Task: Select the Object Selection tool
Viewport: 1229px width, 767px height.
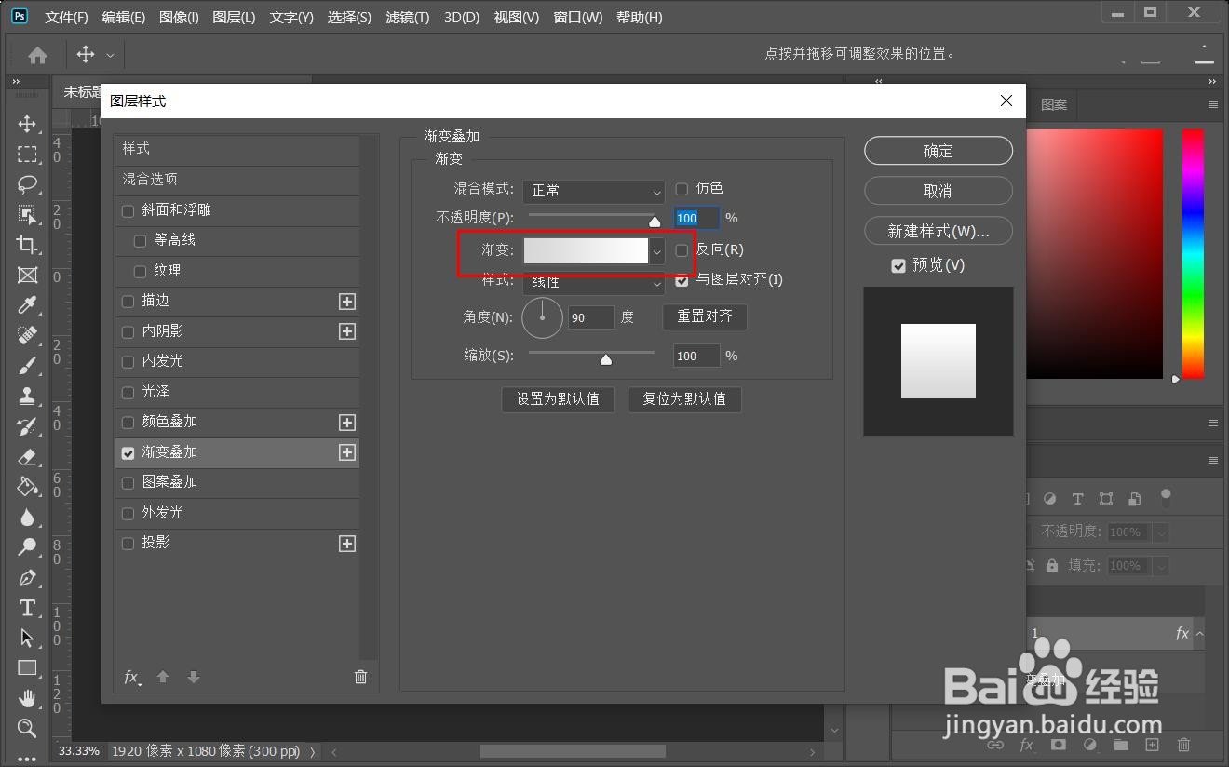Action: pos(27,215)
